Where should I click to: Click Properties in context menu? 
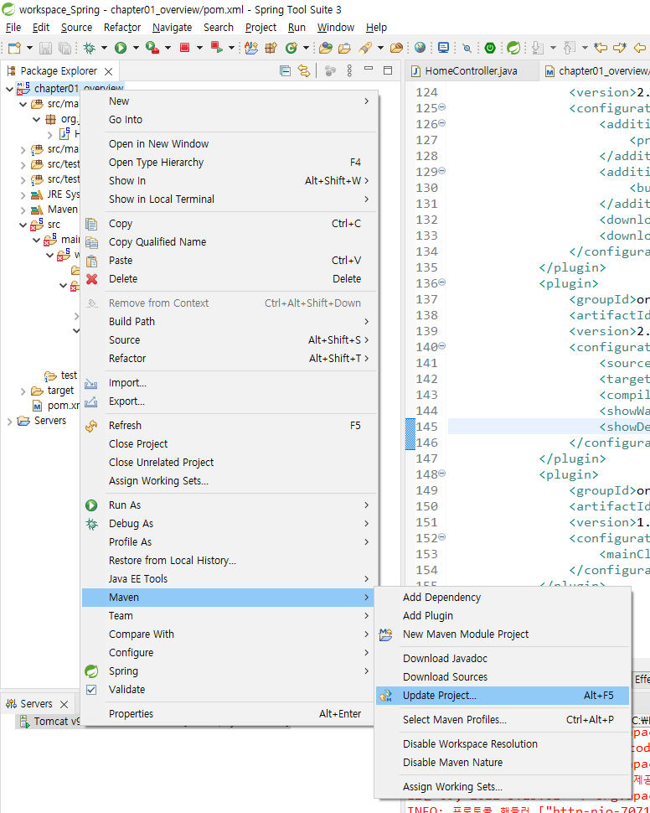click(230, 714)
